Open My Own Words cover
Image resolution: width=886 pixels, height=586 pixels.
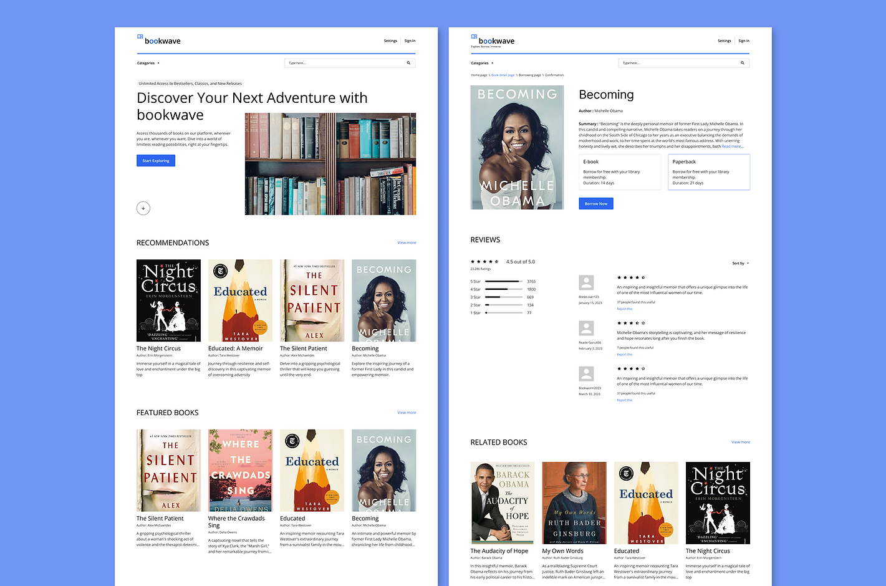point(574,503)
